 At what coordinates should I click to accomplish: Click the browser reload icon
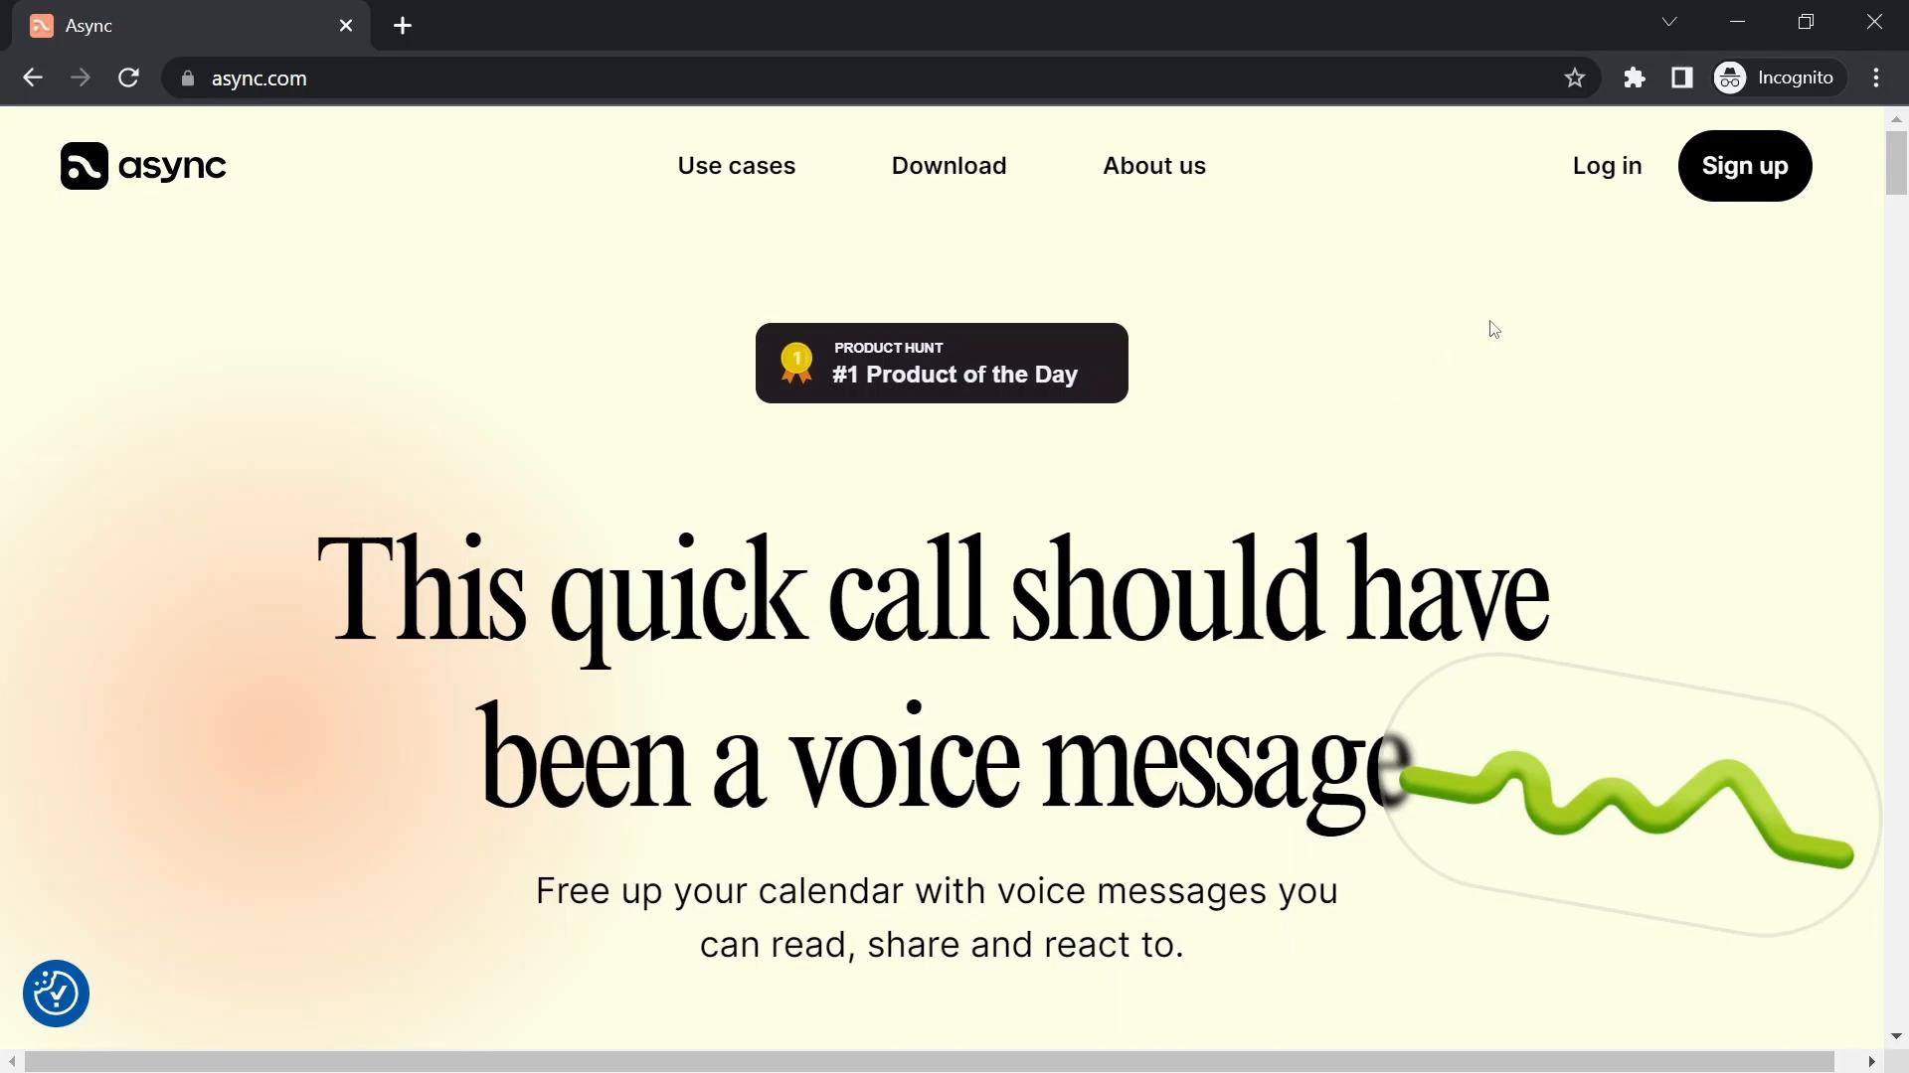point(128,77)
